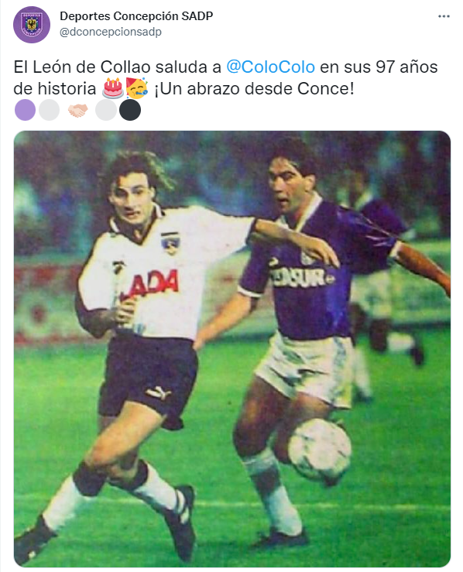Click the tweet text 'El León de Collao'
The width and height of the screenshot is (463, 572).
click(82, 67)
